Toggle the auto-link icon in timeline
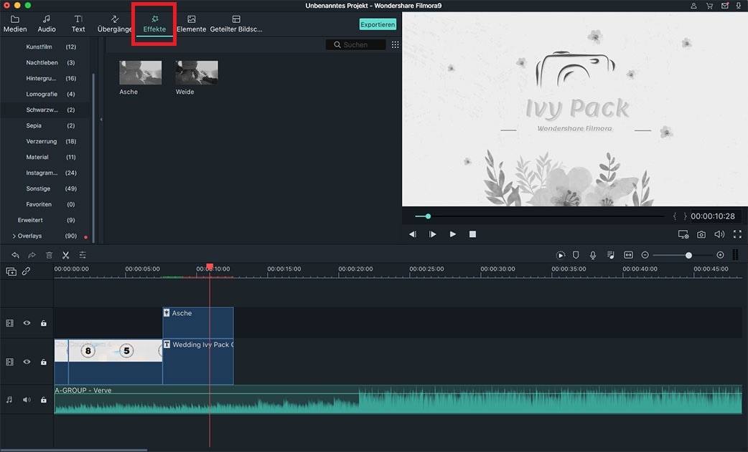The image size is (748, 452). [27, 271]
